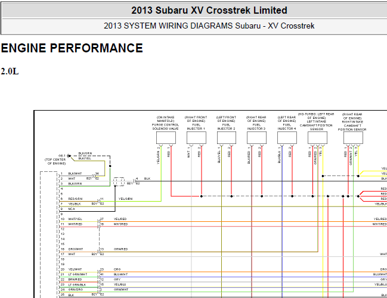Click the 'PURGE CONTROL SOLENOID VALVE' label
The height and width of the screenshot is (298, 387).
165,127
